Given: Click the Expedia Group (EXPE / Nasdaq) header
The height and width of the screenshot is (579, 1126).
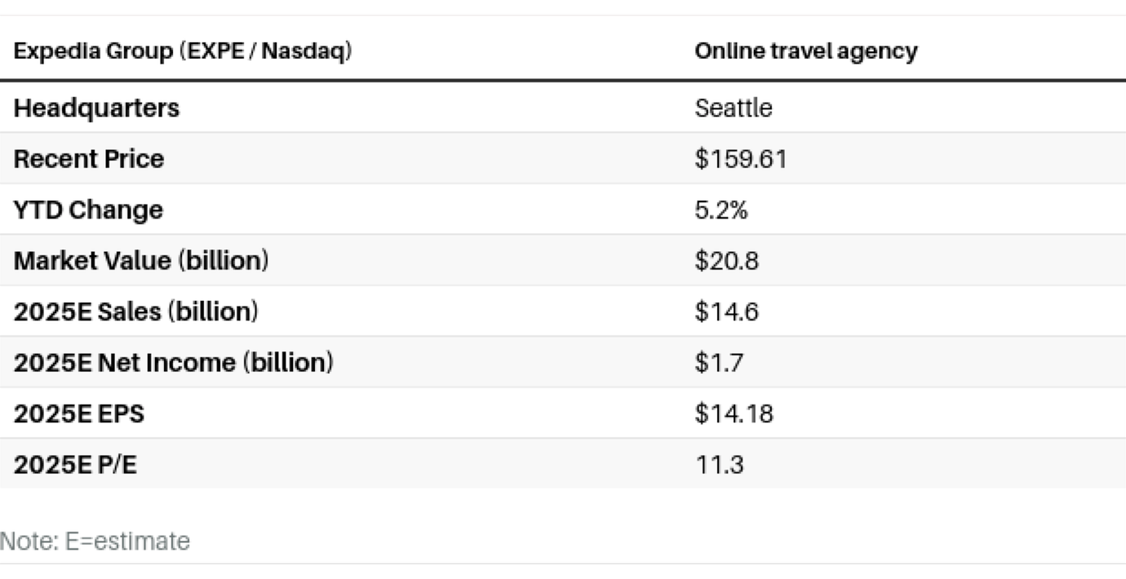Looking at the screenshot, I should pos(183,51).
